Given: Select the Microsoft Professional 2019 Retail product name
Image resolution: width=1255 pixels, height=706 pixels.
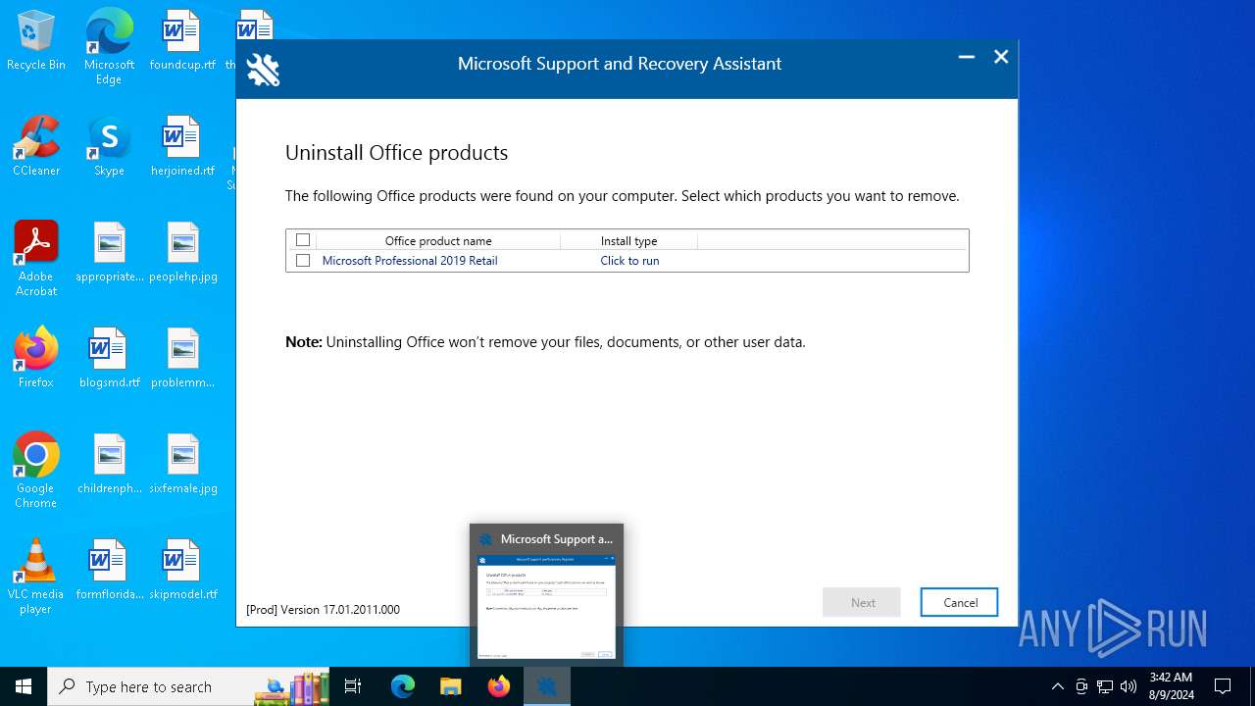Looking at the screenshot, I should point(410,261).
